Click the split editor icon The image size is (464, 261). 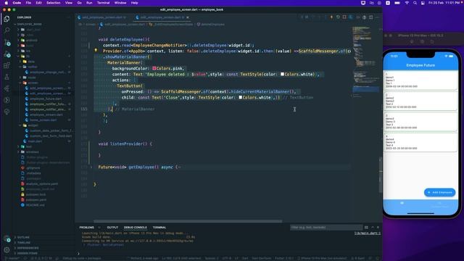click(370, 17)
